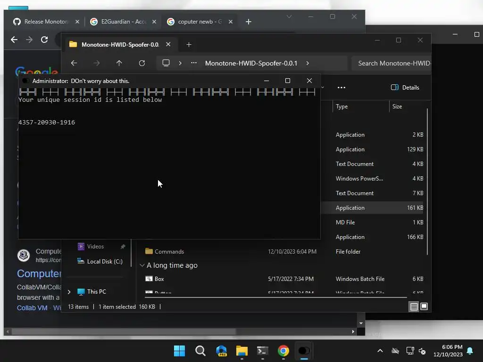Open Terminal from taskbar
This screenshot has width=483, height=362.
click(x=262, y=351)
